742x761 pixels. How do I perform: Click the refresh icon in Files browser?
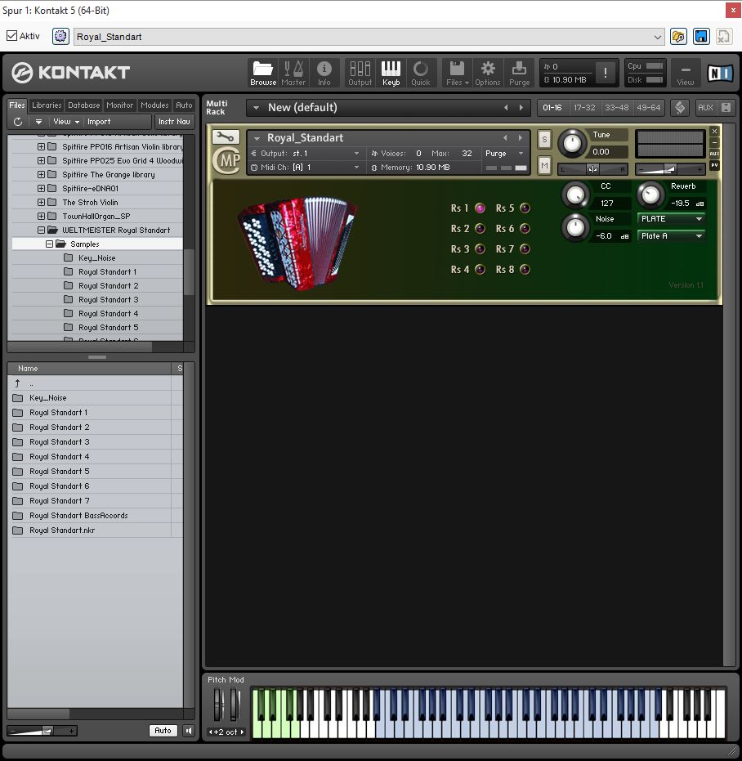[17, 122]
